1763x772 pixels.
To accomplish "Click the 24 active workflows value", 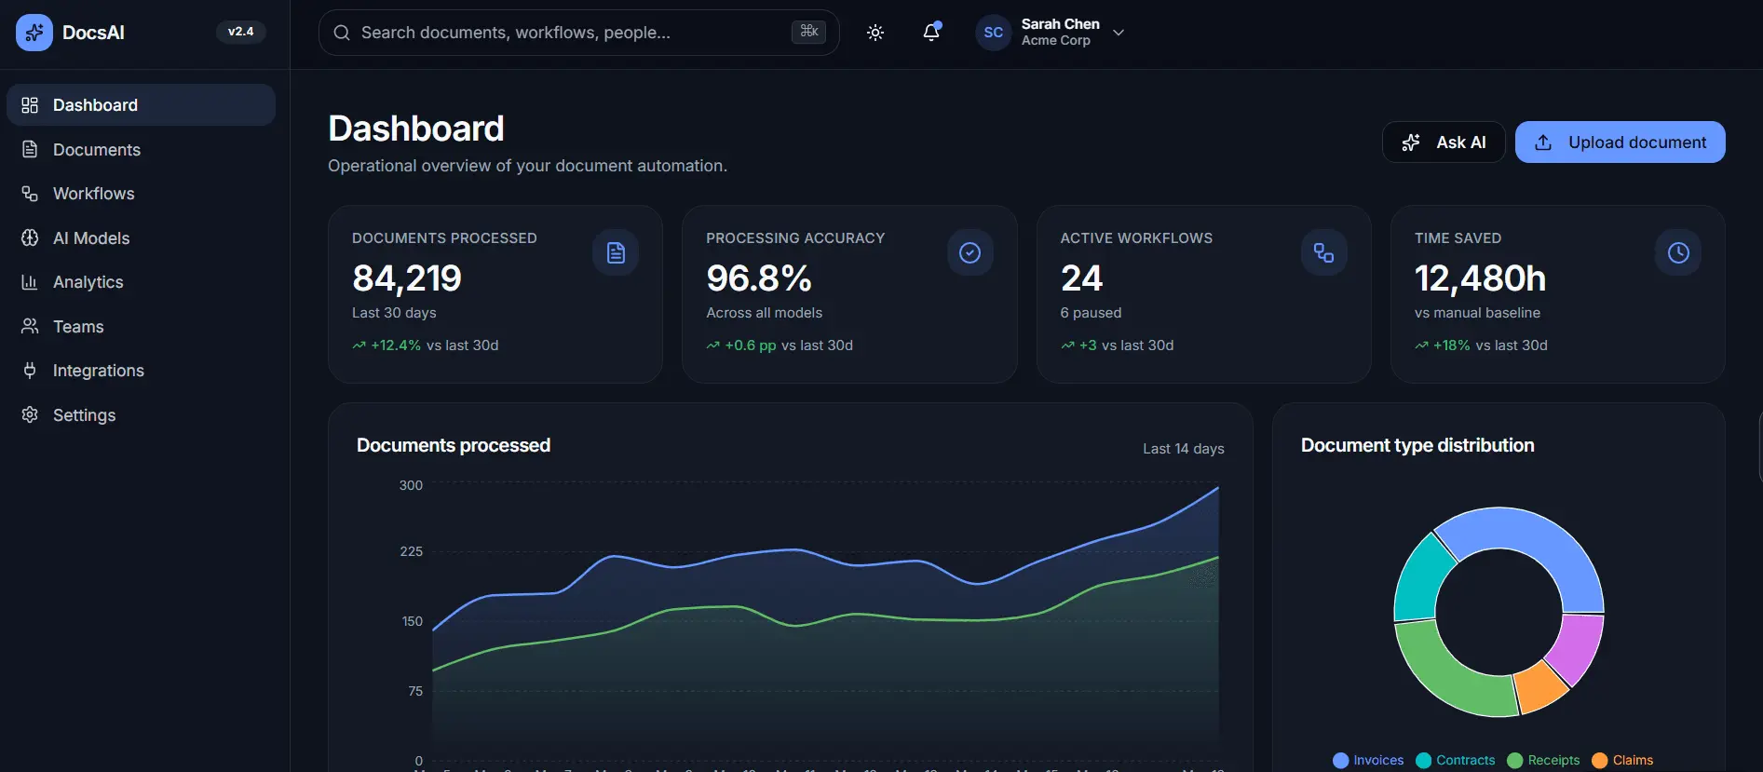I will [1081, 278].
